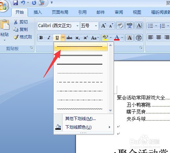Open the Change Case Aa menu

(95, 38)
